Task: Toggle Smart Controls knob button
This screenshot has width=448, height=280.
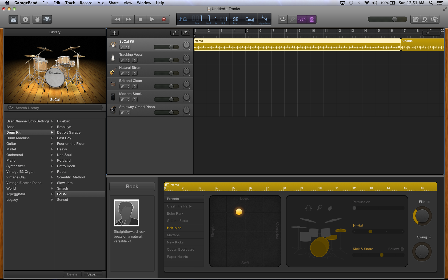Action: pos(37,19)
